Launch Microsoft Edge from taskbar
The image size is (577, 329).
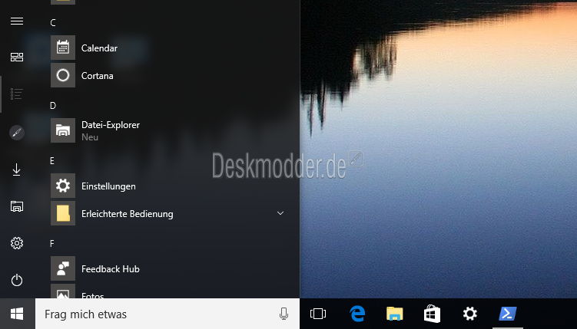click(x=357, y=314)
